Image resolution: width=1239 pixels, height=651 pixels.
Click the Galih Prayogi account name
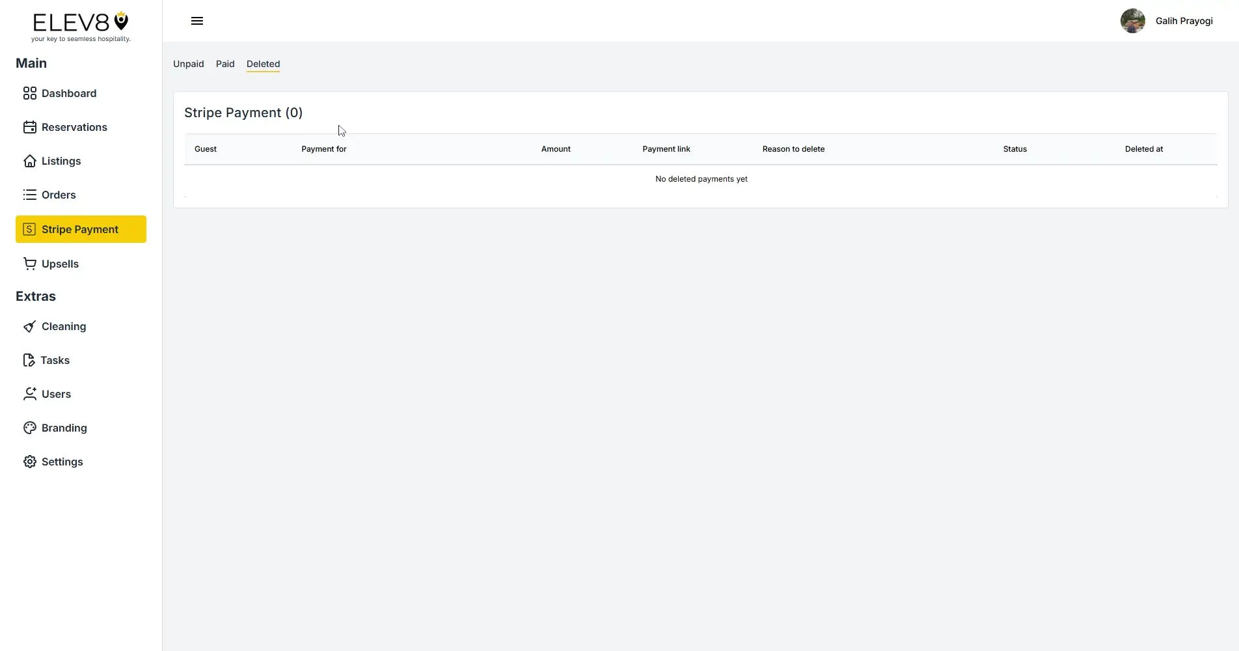coord(1184,21)
